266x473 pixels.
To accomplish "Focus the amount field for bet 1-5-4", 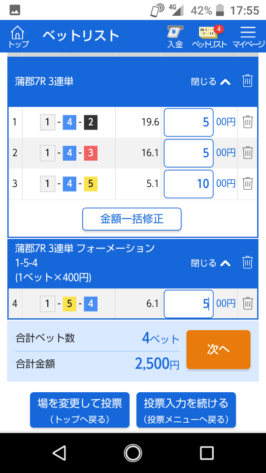I will coord(189,304).
